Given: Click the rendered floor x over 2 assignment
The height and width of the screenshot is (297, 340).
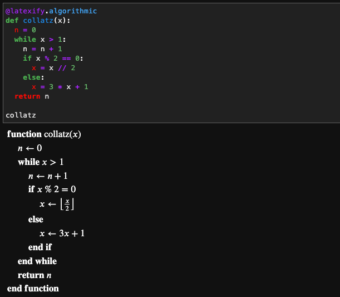Looking at the screenshot, I should click(57, 204).
